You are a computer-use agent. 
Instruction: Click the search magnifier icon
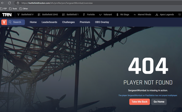click(x=10, y=22)
